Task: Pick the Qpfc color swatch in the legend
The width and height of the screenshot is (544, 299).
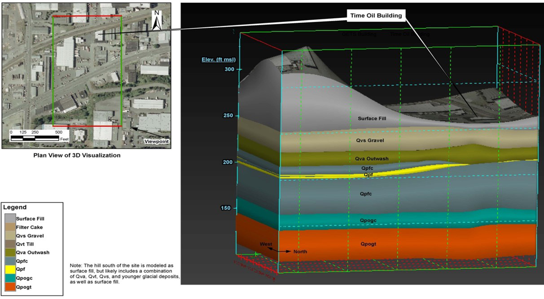Action: [x=10, y=261]
